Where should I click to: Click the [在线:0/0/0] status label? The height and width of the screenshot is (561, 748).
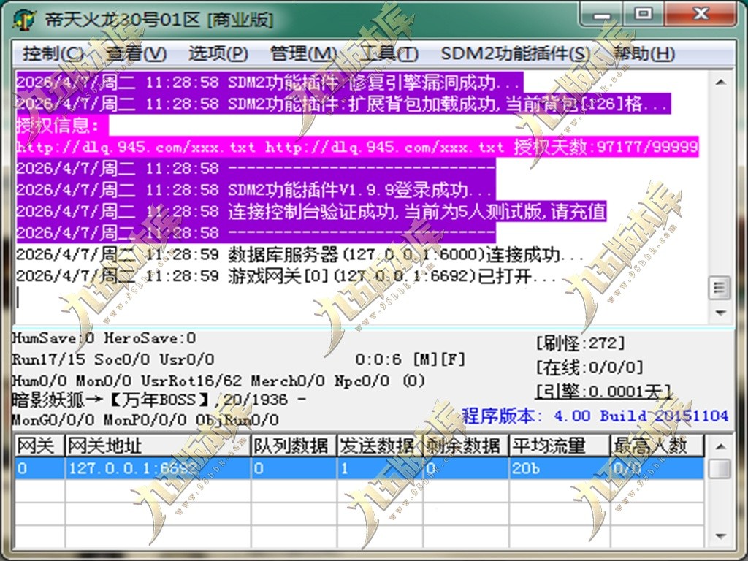click(589, 367)
